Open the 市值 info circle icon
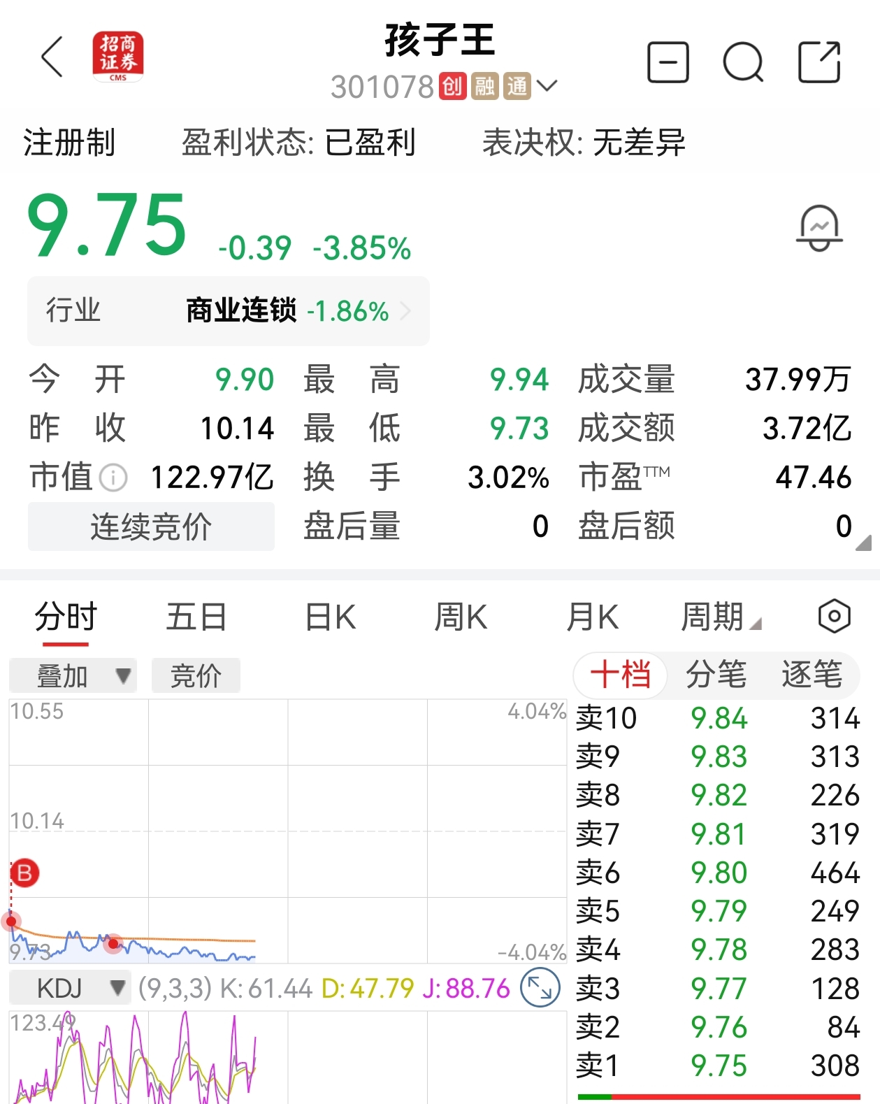This screenshot has width=880, height=1104. (113, 478)
